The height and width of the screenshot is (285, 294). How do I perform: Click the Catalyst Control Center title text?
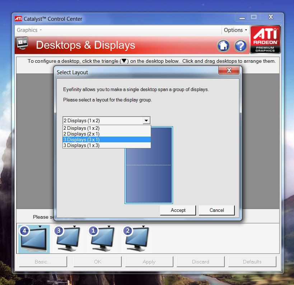pos(53,19)
